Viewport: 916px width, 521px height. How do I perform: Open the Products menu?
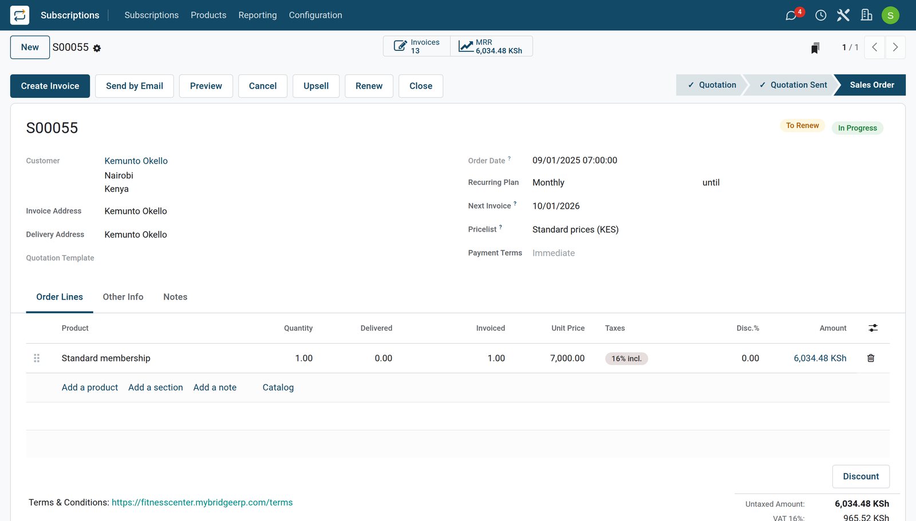208,15
